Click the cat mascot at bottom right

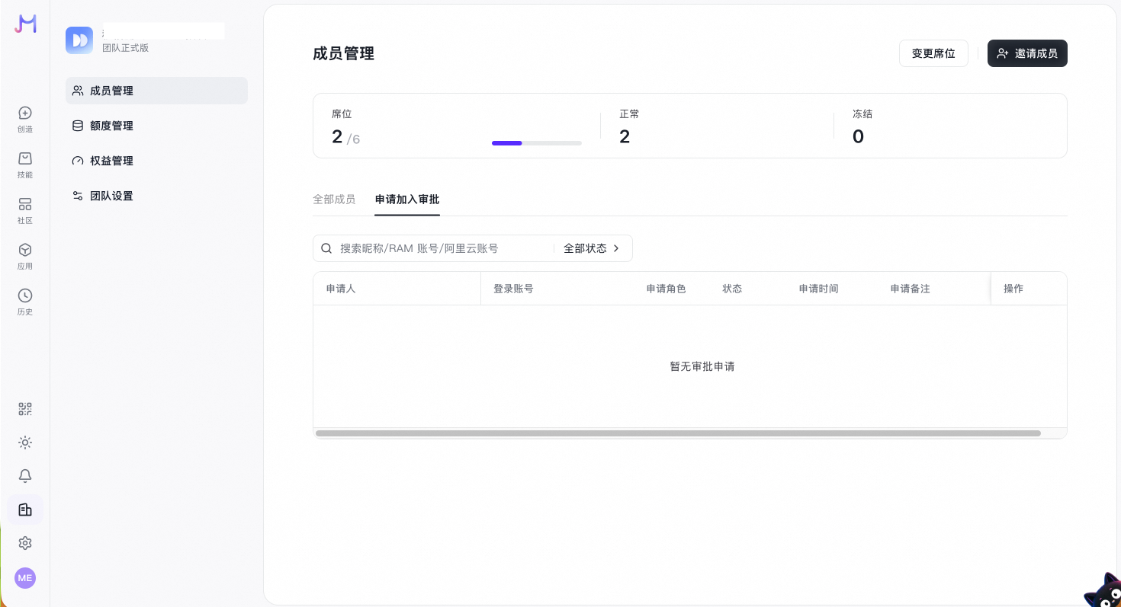[x=1103, y=590]
